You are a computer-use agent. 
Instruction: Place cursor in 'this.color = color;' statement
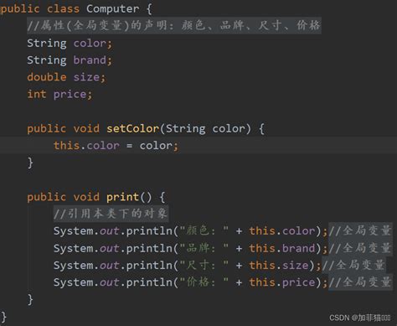coord(116,146)
